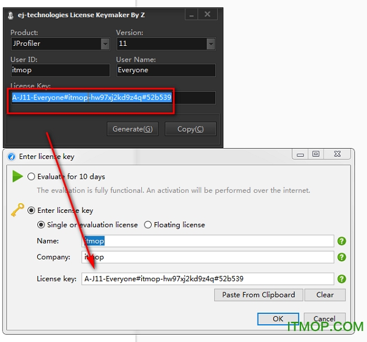Click the gold key icon
The width and height of the screenshot is (367, 342).
[18, 210]
